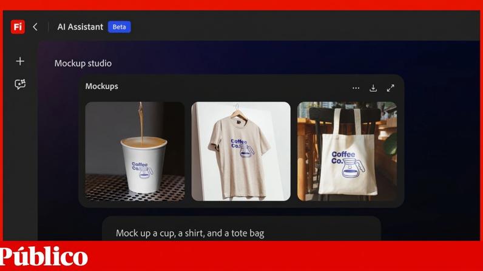
Task: Click the Público logo
Action: tap(44, 256)
